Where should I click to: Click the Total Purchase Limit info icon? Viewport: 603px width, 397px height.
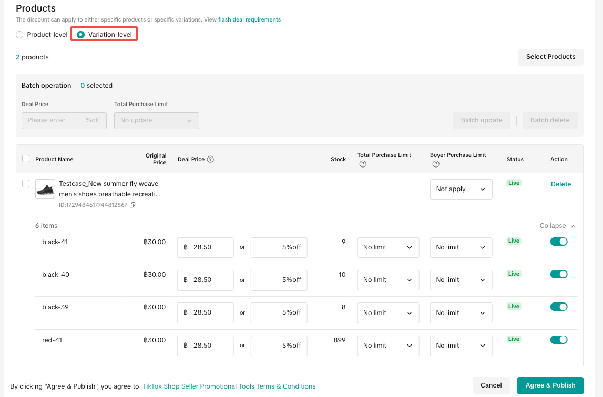[x=362, y=164]
